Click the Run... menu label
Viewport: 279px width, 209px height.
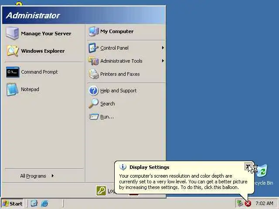point(107,117)
